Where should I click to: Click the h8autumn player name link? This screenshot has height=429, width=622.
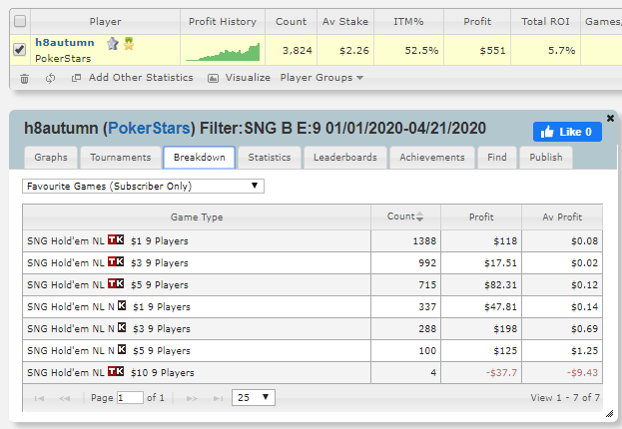[x=65, y=43]
